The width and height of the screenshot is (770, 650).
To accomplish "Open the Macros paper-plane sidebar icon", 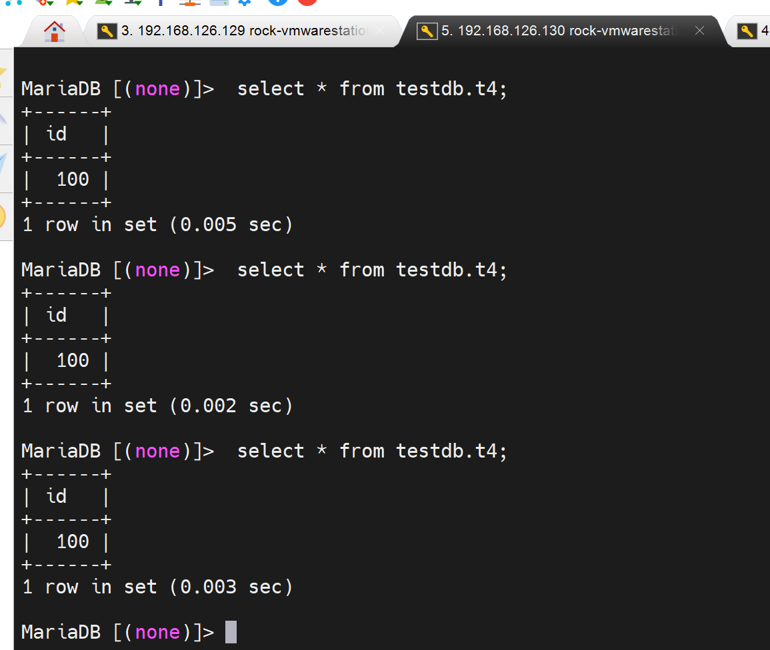I will [3, 166].
